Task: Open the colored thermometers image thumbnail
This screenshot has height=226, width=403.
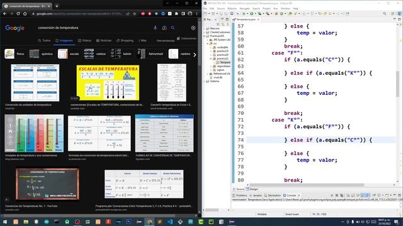Action: coord(34,133)
